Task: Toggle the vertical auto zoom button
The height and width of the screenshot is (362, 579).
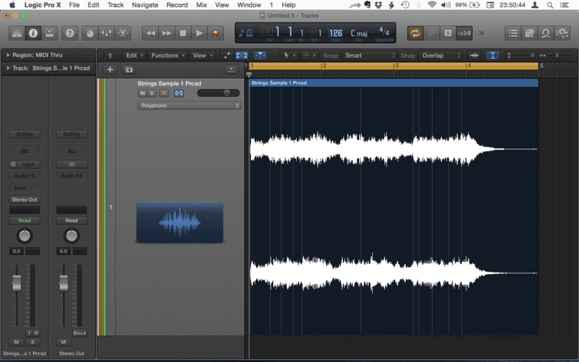Action: (492, 55)
